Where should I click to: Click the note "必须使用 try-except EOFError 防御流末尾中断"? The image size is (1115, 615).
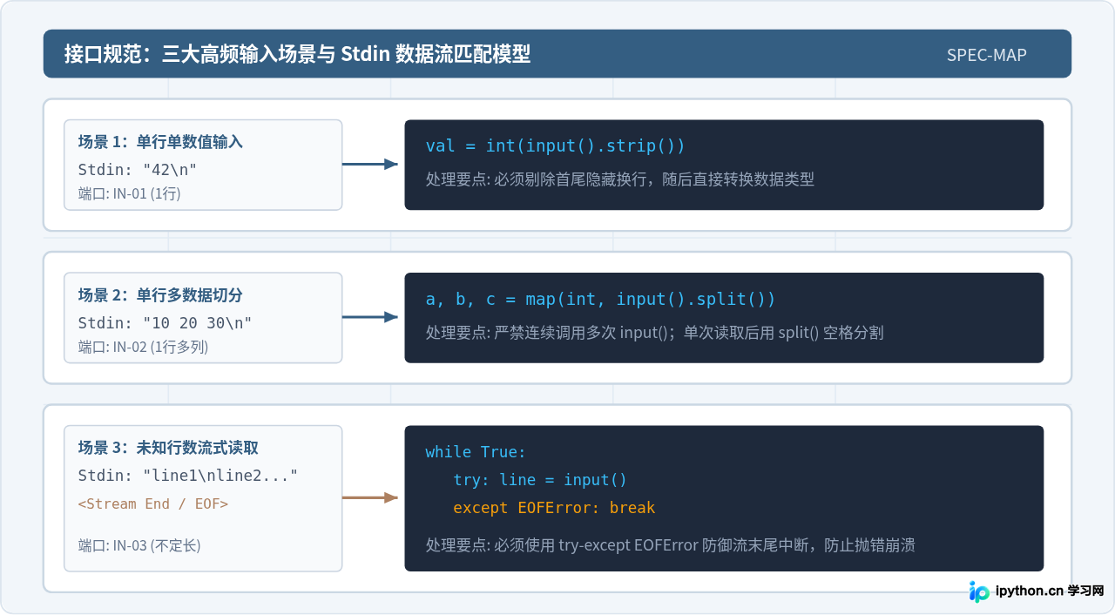point(652,546)
